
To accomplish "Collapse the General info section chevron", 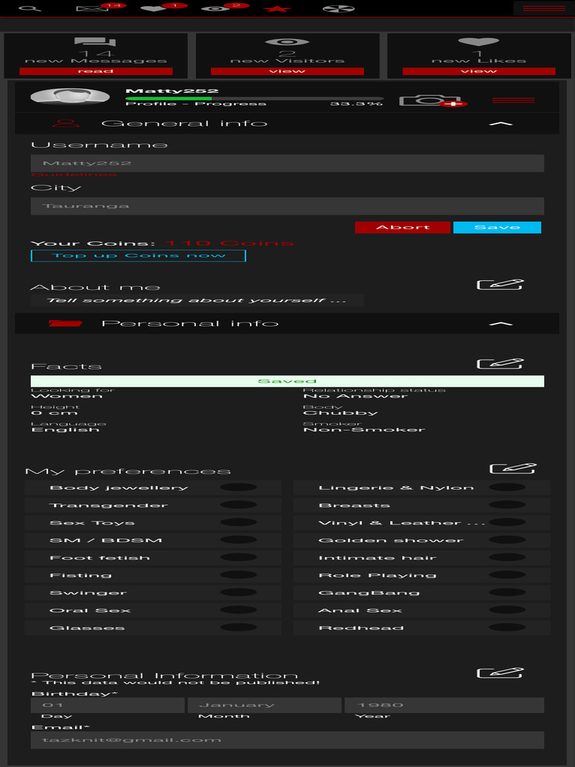I will click(x=501, y=124).
